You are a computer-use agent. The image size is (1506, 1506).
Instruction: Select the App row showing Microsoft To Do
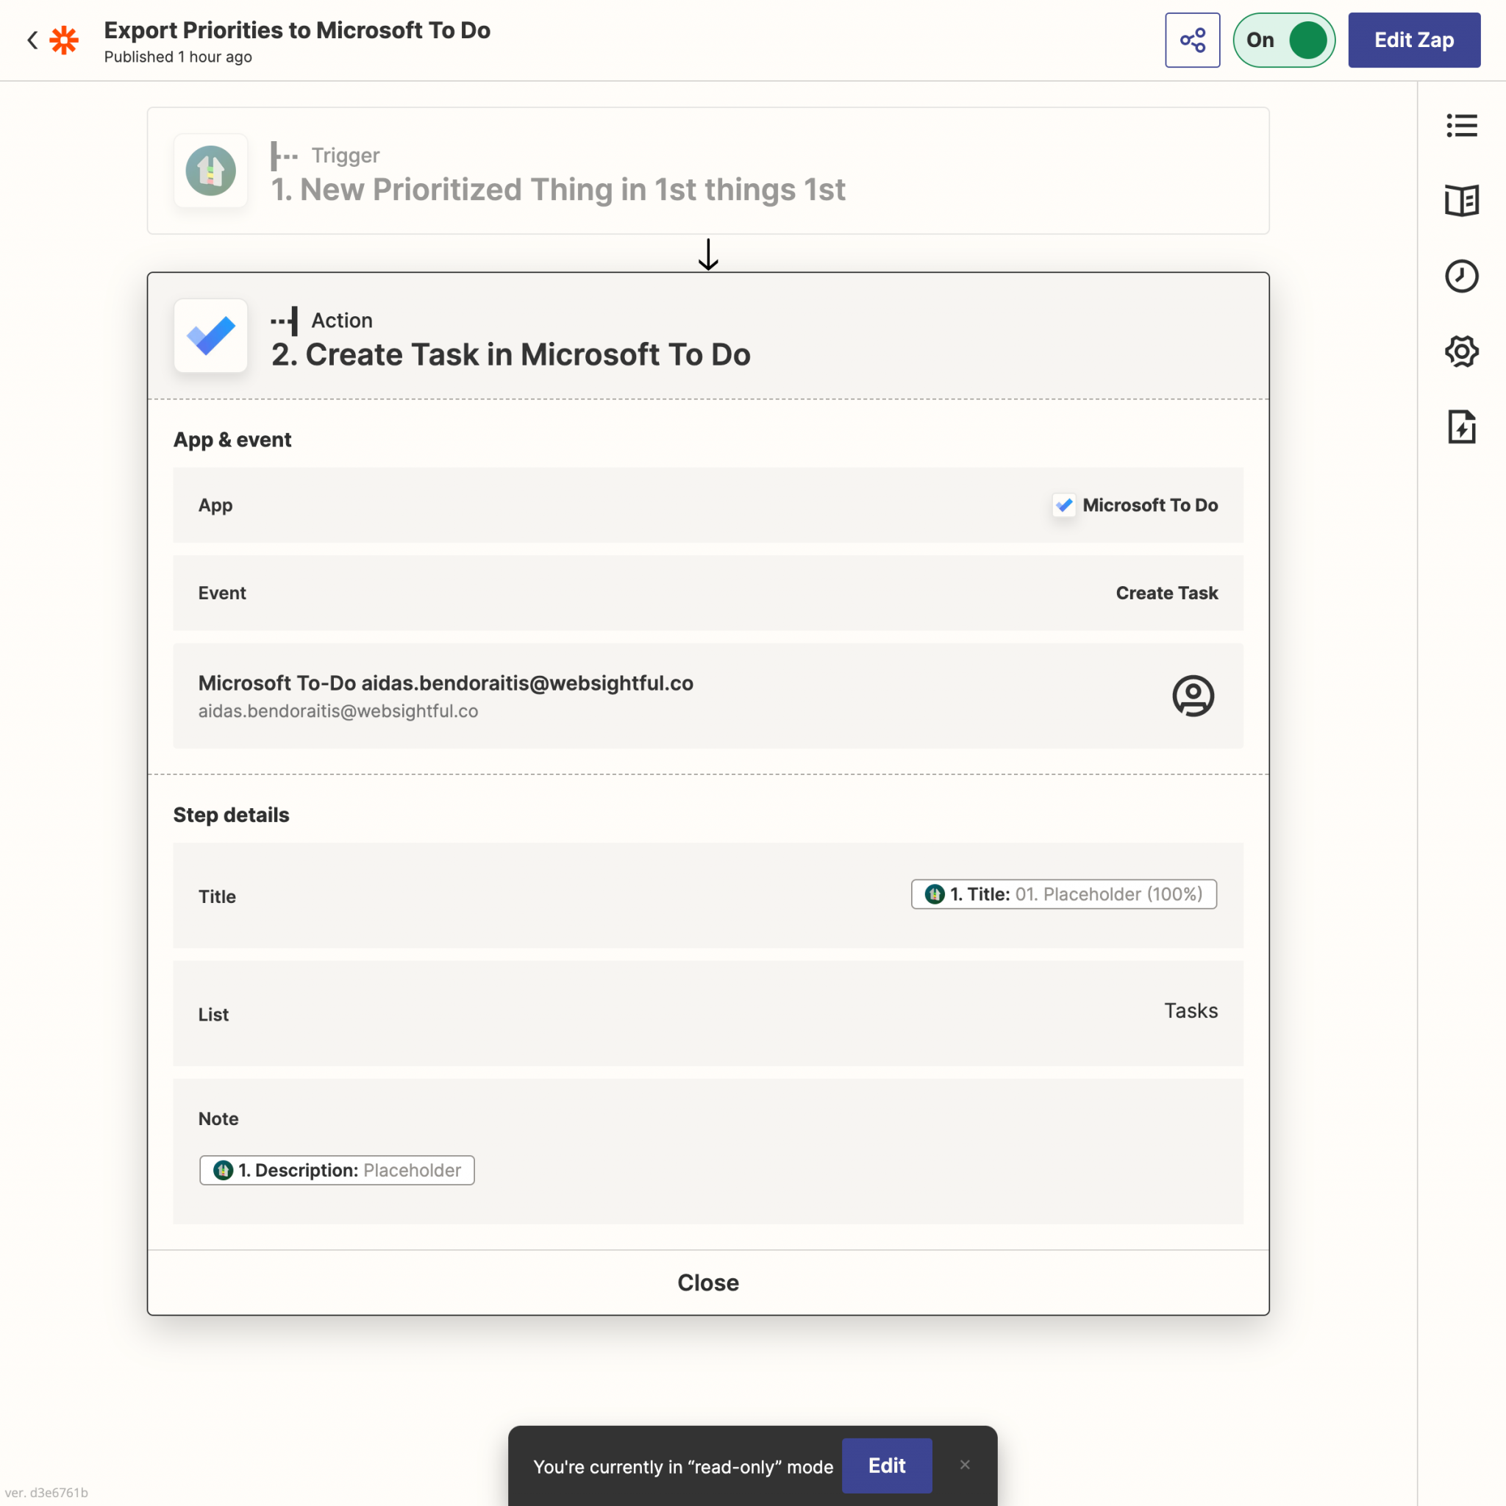[x=708, y=505]
